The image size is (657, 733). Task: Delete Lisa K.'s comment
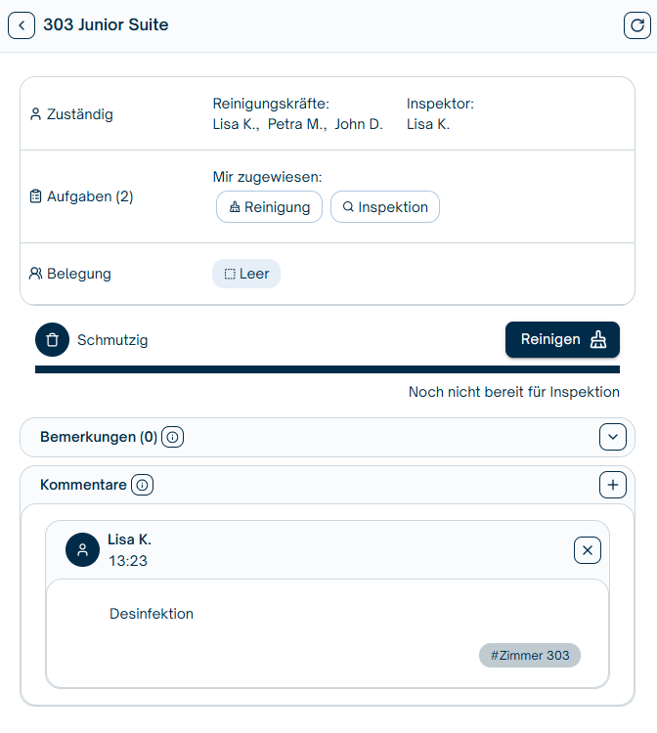587,551
